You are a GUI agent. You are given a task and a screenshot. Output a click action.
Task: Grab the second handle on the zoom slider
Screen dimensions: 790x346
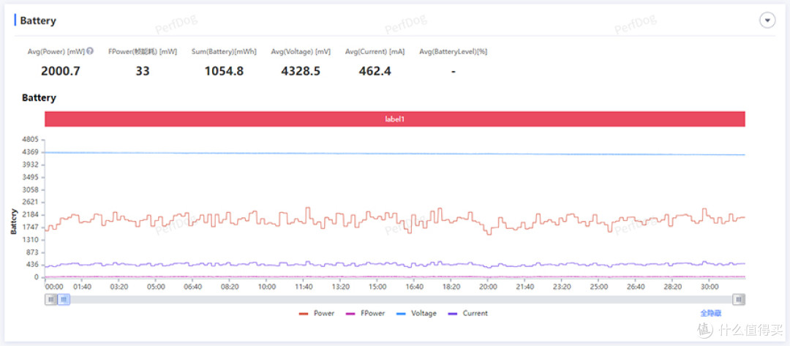[x=64, y=300]
